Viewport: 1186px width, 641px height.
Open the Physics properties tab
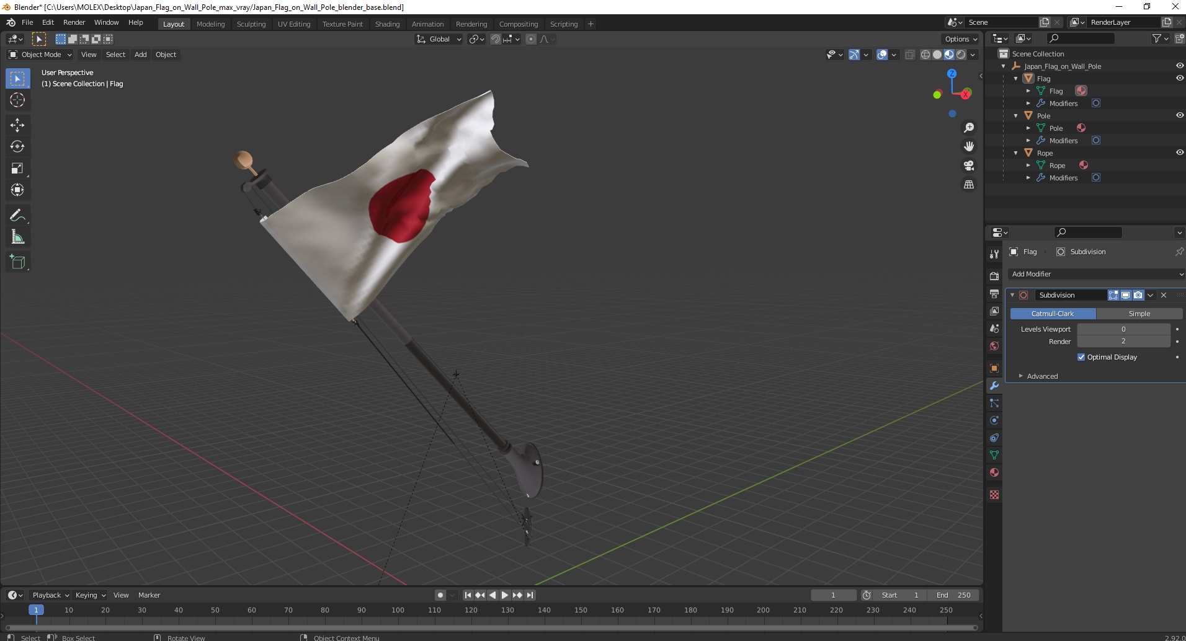click(994, 420)
